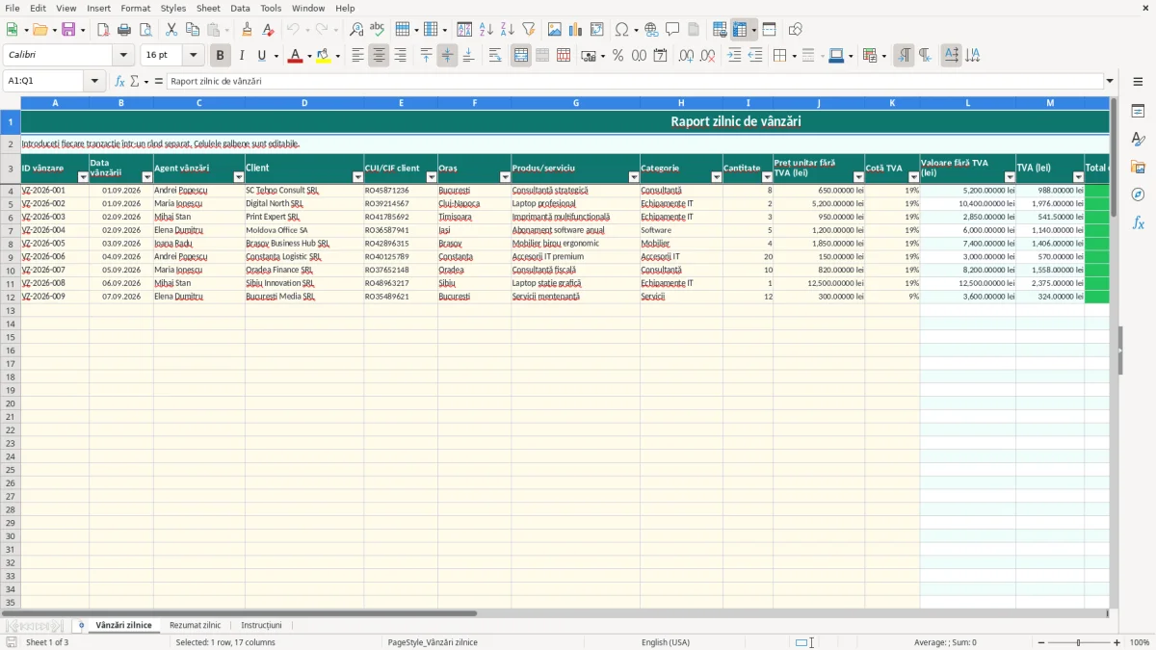The width and height of the screenshot is (1156, 650).
Task: Toggle Italic formatting
Action: (x=241, y=56)
